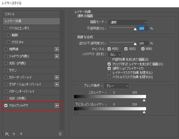Click the 不透明度 slider handle
The width and height of the screenshot is (179, 139).
click(135, 29)
